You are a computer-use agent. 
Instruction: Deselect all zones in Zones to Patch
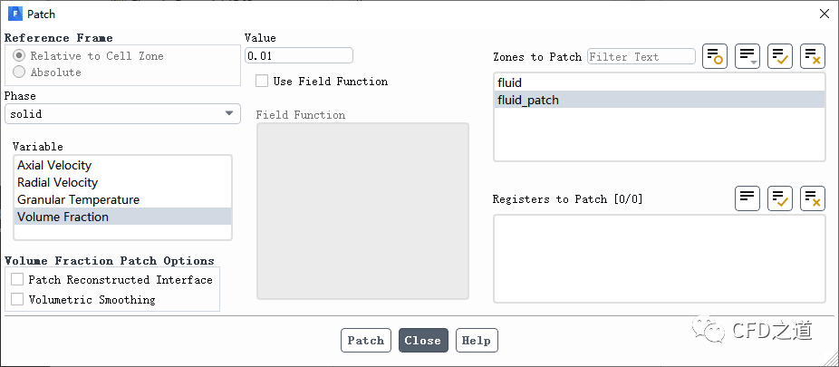coord(813,56)
